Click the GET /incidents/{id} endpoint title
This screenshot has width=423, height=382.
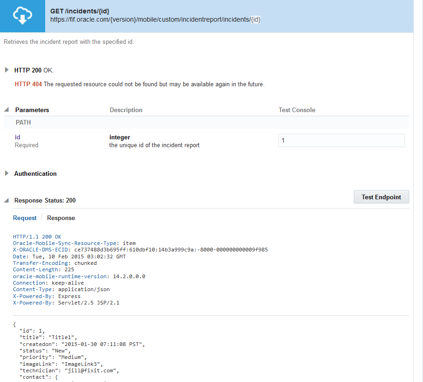pos(79,10)
